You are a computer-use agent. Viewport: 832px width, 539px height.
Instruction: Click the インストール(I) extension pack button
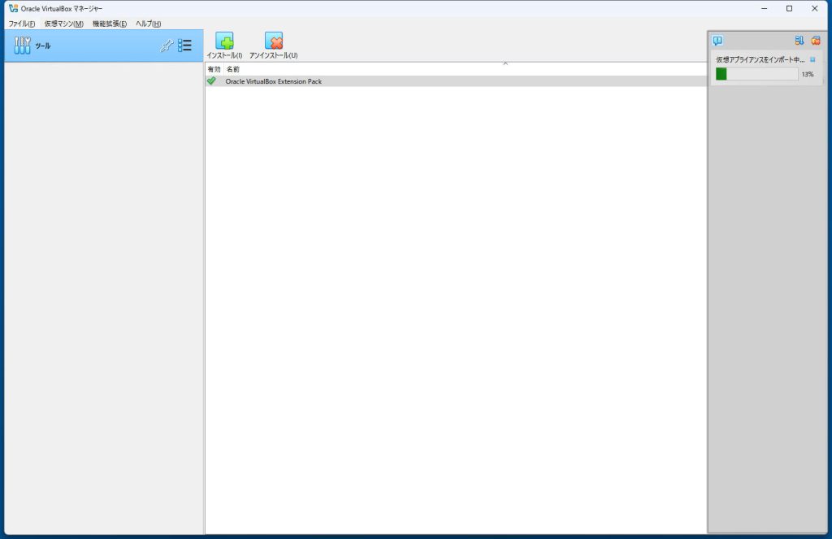224,46
